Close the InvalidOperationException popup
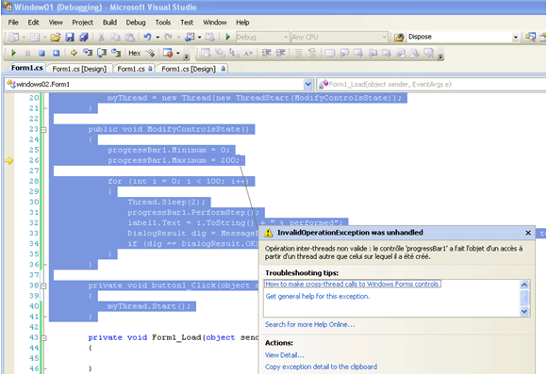The width and height of the screenshot is (548, 374). (528, 233)
